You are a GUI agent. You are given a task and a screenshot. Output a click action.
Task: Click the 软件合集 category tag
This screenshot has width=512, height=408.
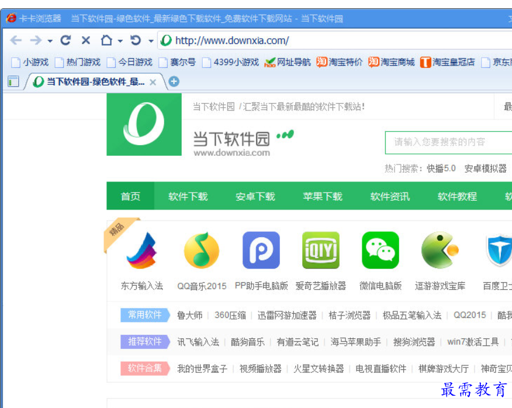pos(146,368)
